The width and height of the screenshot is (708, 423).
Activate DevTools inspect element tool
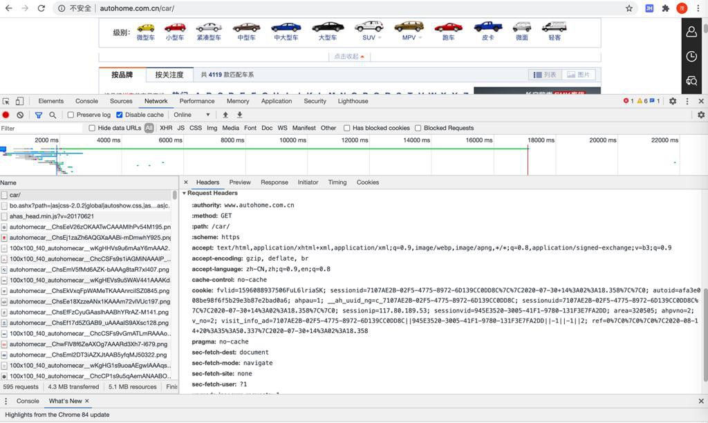tap(6, 101)
